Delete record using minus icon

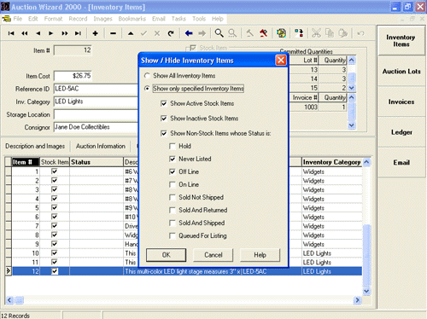pos(113,33)
